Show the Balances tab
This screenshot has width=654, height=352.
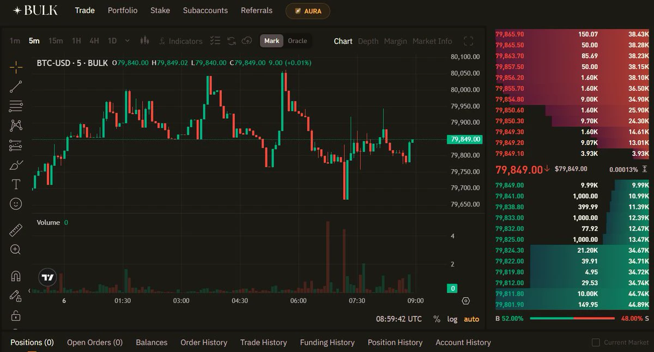[152, 342]
